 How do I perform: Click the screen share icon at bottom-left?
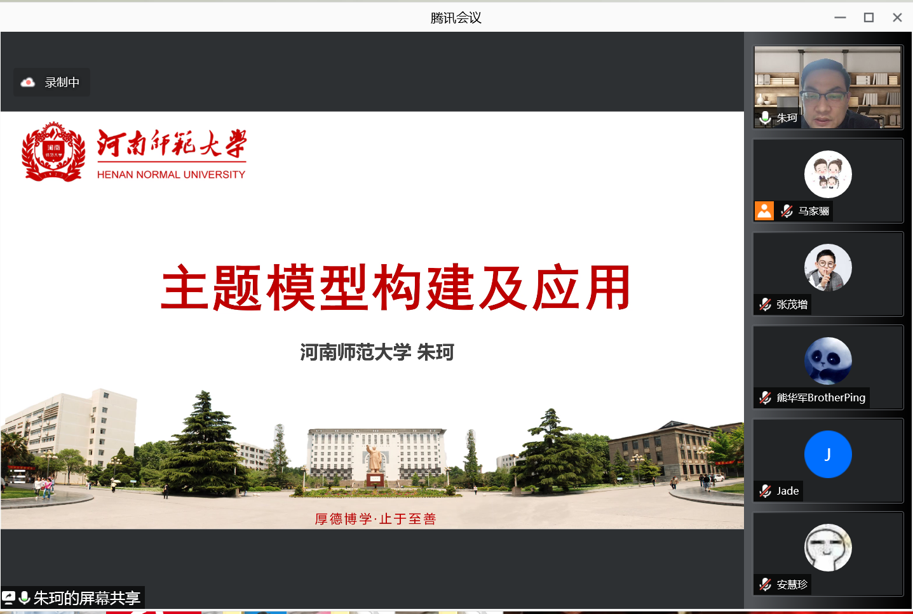tap(8, 597)
